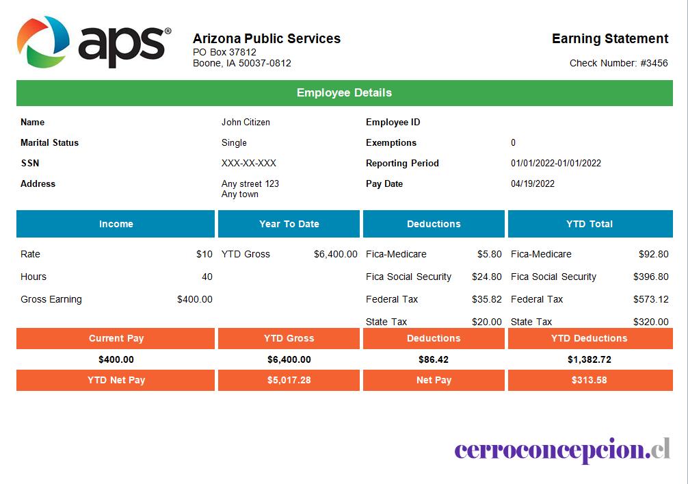Click the blue Deductions column header

[434, 224]
